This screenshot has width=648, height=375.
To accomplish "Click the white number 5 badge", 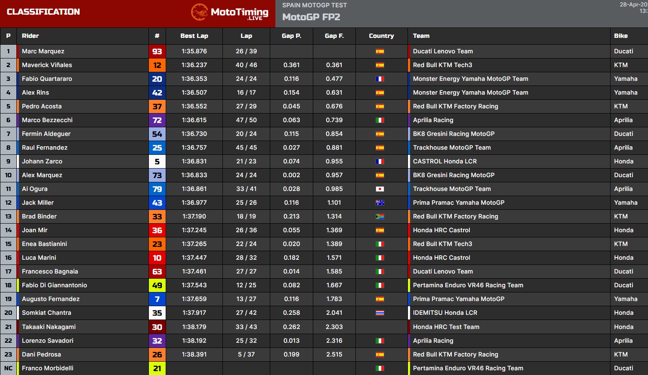I will pyautogui.click(x=157, y=162).
